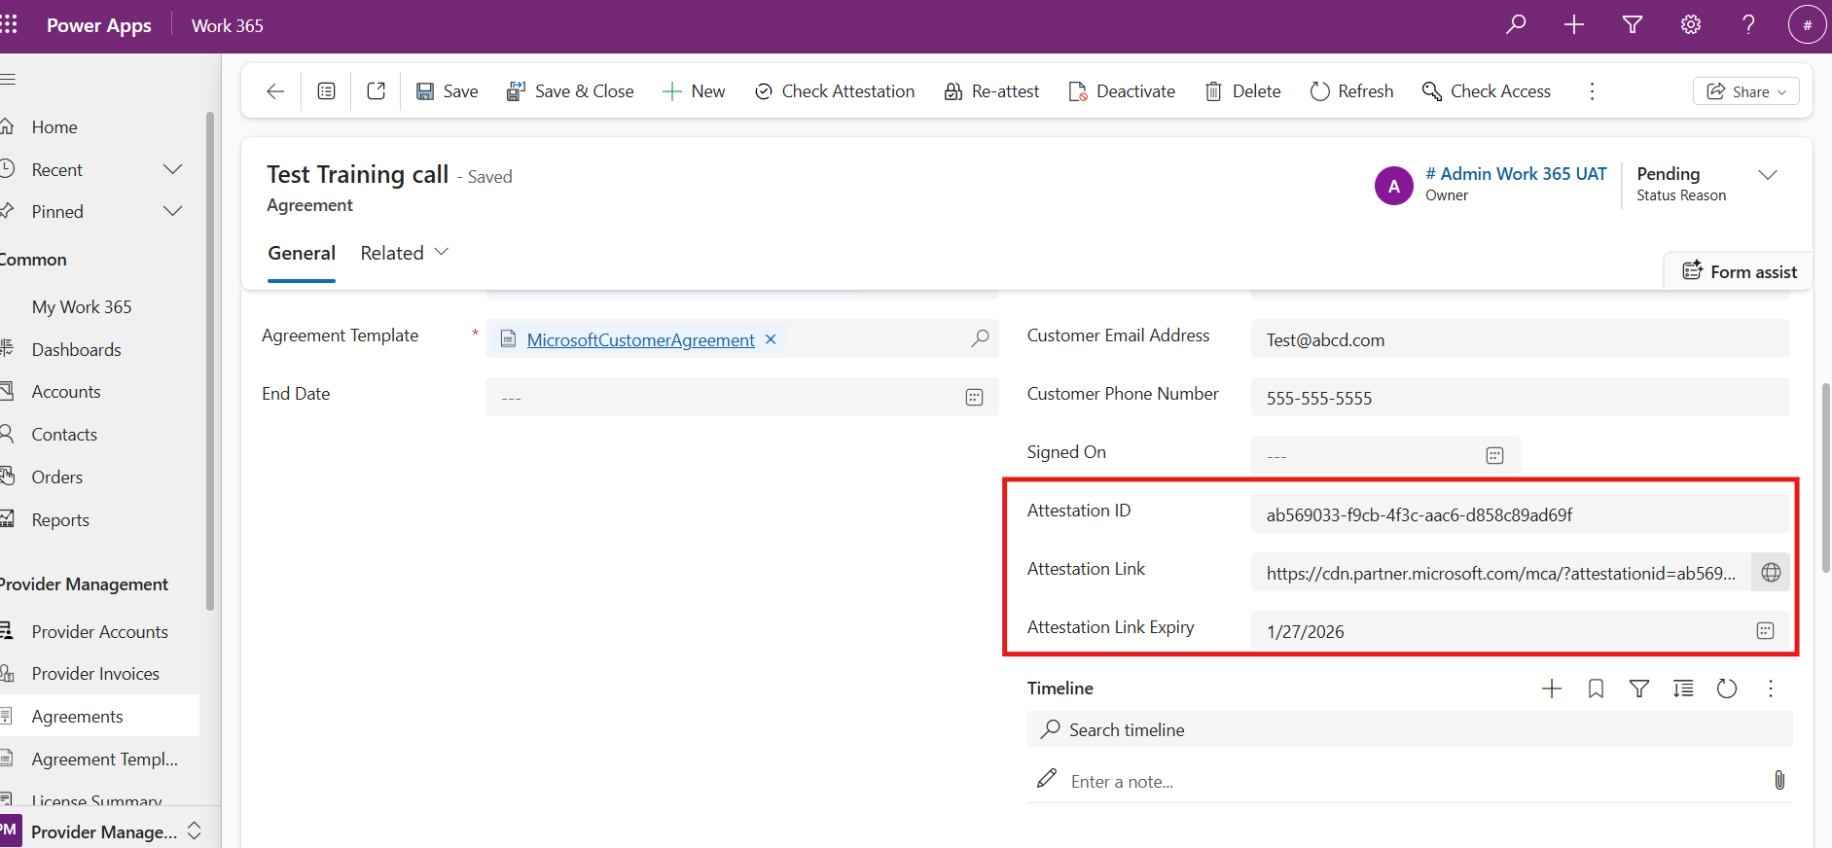Screen dimensions: 1832x848
Task: Click the Re-attest command
Action: click(x=991, y=91)
